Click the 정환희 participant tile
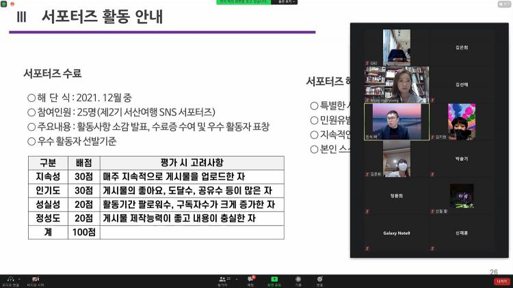513x288 pixels. (x=396, y=196)
